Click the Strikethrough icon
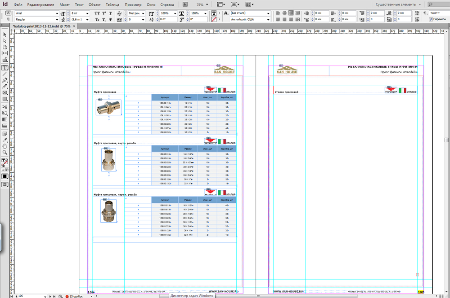Viewport: 450px width, 298px height. (110, 19)
